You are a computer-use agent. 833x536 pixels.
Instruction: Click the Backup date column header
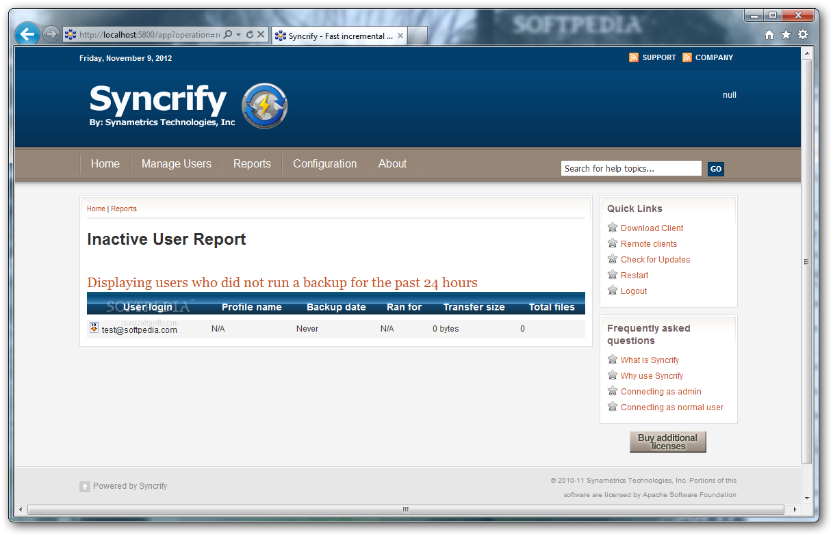[336, 307]
